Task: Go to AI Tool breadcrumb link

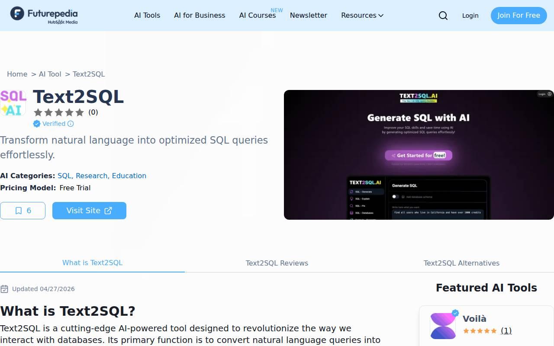Action: click(50, 74)
